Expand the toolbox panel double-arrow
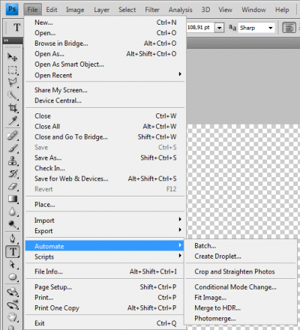Viewport: 300px width, 330px height. point(6,40)
